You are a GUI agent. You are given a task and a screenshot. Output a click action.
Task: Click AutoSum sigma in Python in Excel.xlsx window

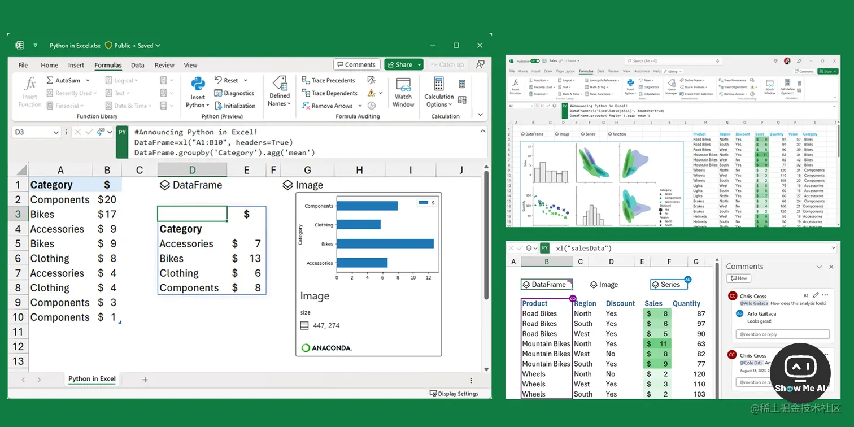click(x=50, y=81)
